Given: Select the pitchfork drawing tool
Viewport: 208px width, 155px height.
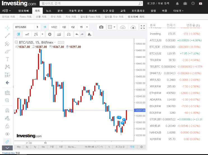Looking at the screenshot, I should (x=8, y=44).
